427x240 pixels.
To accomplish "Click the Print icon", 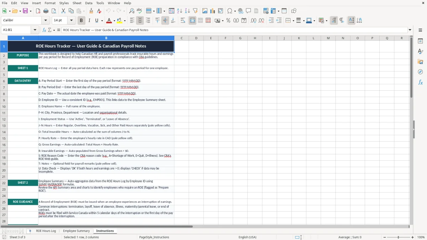I will (46, 11).
